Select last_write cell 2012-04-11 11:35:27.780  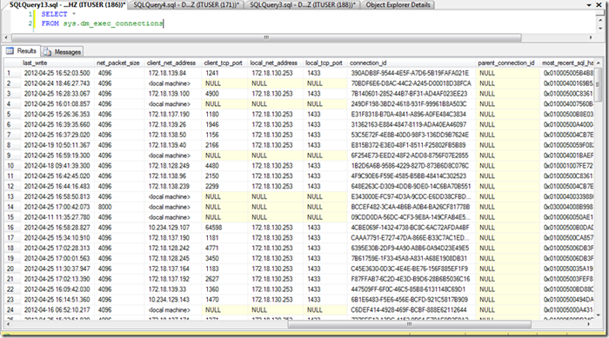[57, 217]
